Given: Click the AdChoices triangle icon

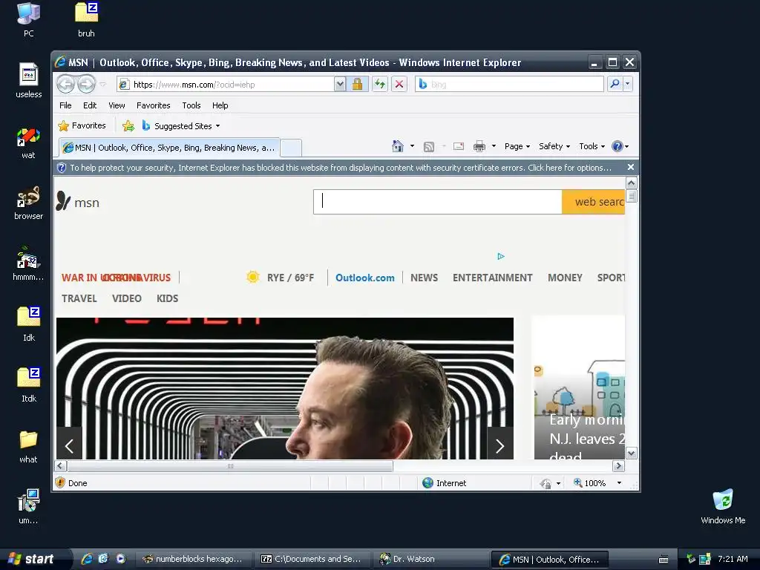Looking at the screenshot, I should click(x=501, y=256).
